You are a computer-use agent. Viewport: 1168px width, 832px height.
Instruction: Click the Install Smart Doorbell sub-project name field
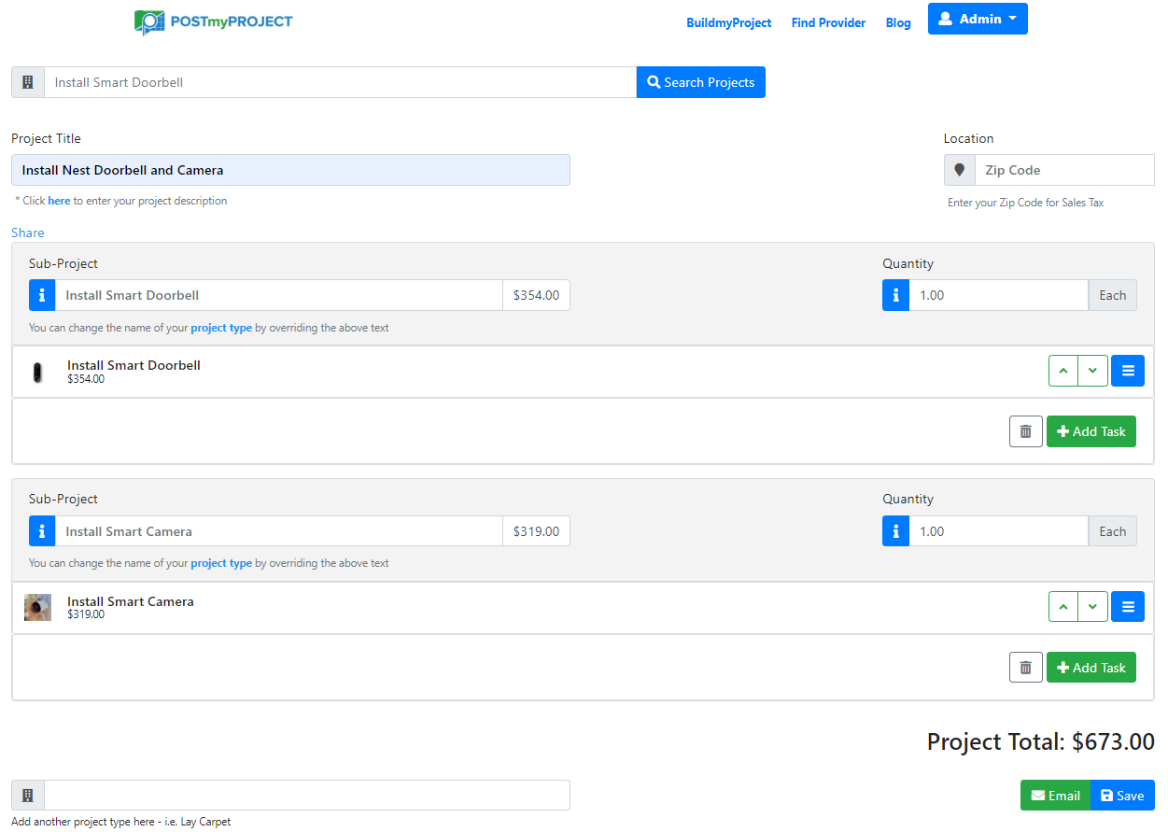tap(279, 295)
